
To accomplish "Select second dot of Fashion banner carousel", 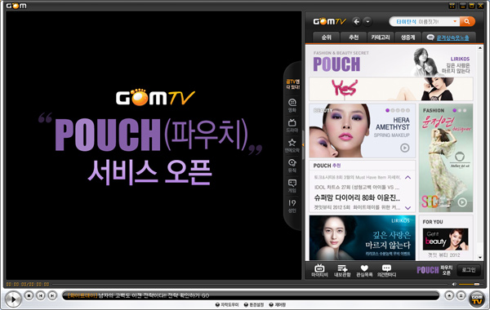I will (x=460, y=110).
